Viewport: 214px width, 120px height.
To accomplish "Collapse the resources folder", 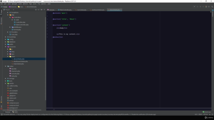I will tap(6, 47).
